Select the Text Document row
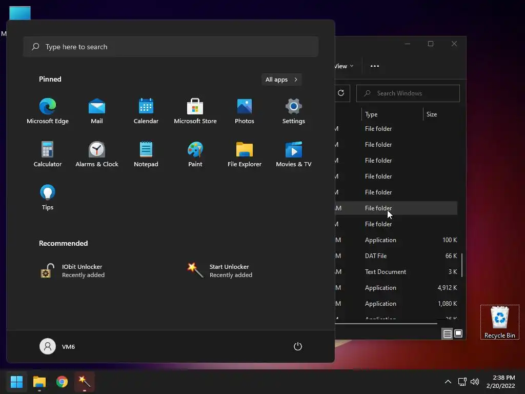Screen dimensions: 525x394 pyautogui.click(x=396, y=272)
